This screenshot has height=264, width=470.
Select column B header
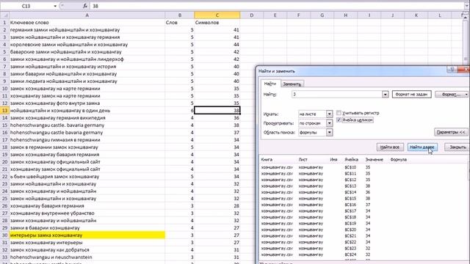(179, 15)
